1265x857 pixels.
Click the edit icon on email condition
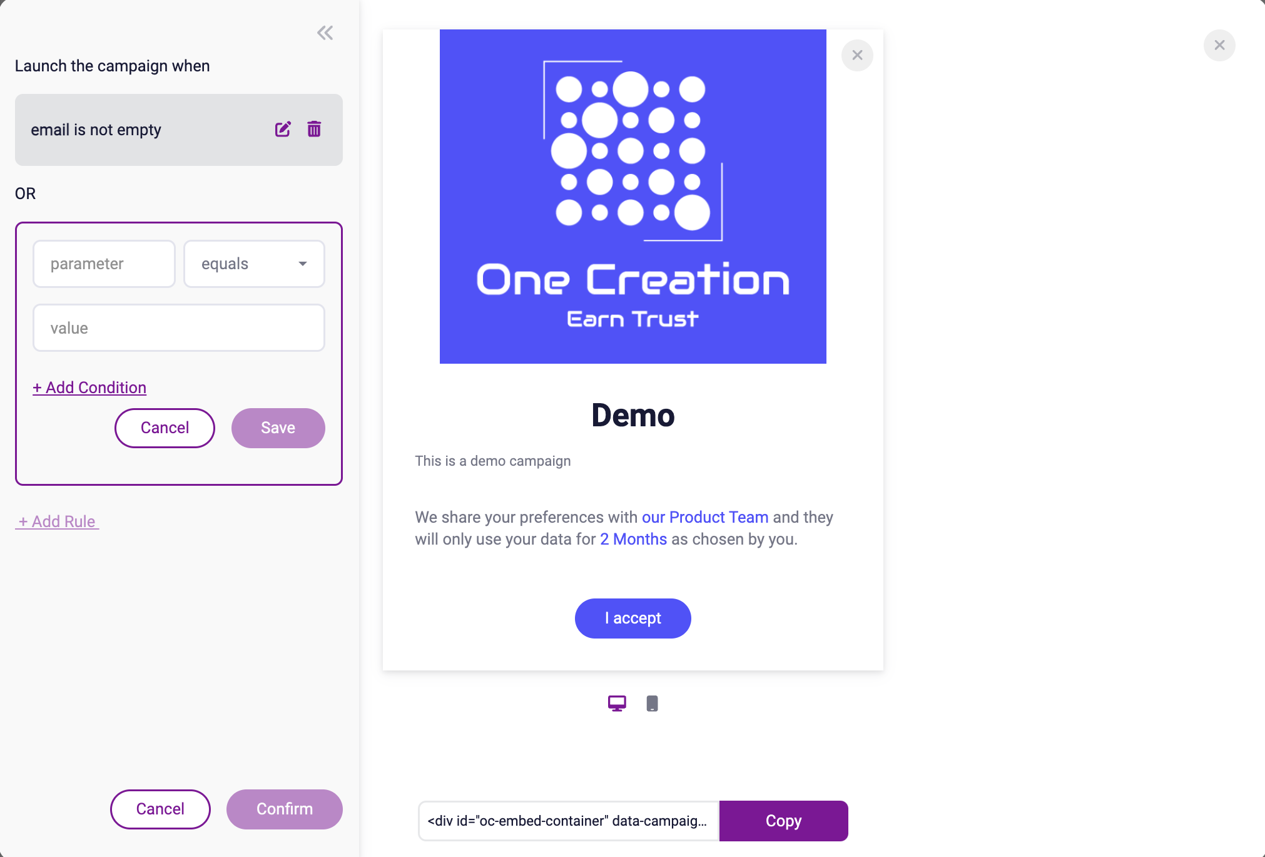[x=283, y=129]
